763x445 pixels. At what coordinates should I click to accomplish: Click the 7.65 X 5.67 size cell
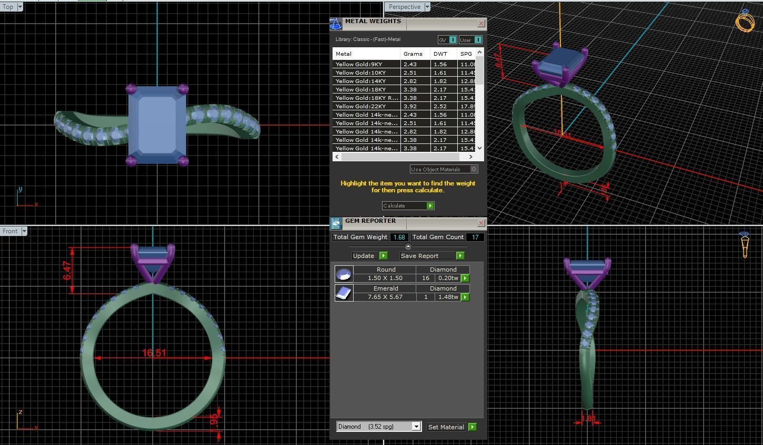click(385, 297)
